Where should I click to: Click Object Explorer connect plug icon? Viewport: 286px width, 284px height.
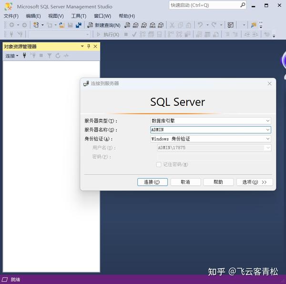tap(24, 55)
